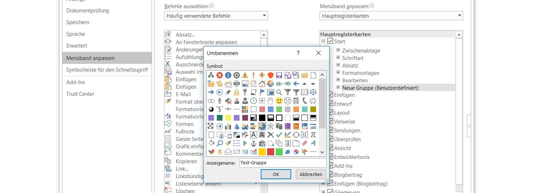Image resolution: width=541 pixels, height=193 pixels.
Task: Open help in the Umbenennen dialog
Action: click(298, 53)
